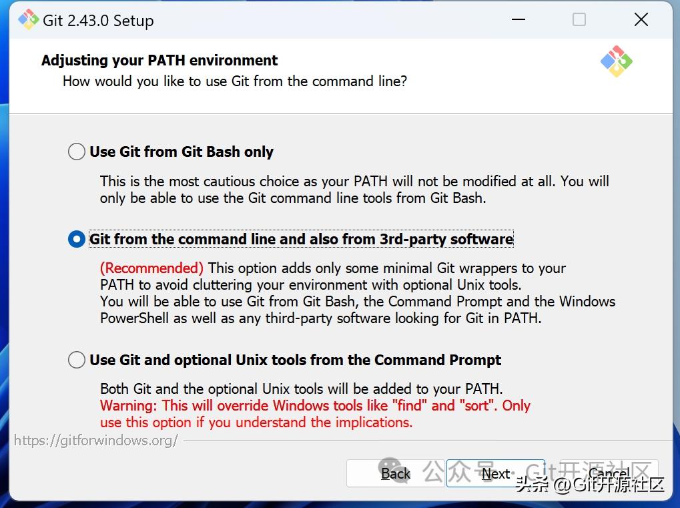Click the '头条 @Git开源社区' watermark text
The height and width of the screenshot is (508, 680).
tap(590, 485)
